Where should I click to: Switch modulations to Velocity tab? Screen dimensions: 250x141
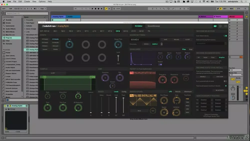pyautogui.click(x=178, y=92)
